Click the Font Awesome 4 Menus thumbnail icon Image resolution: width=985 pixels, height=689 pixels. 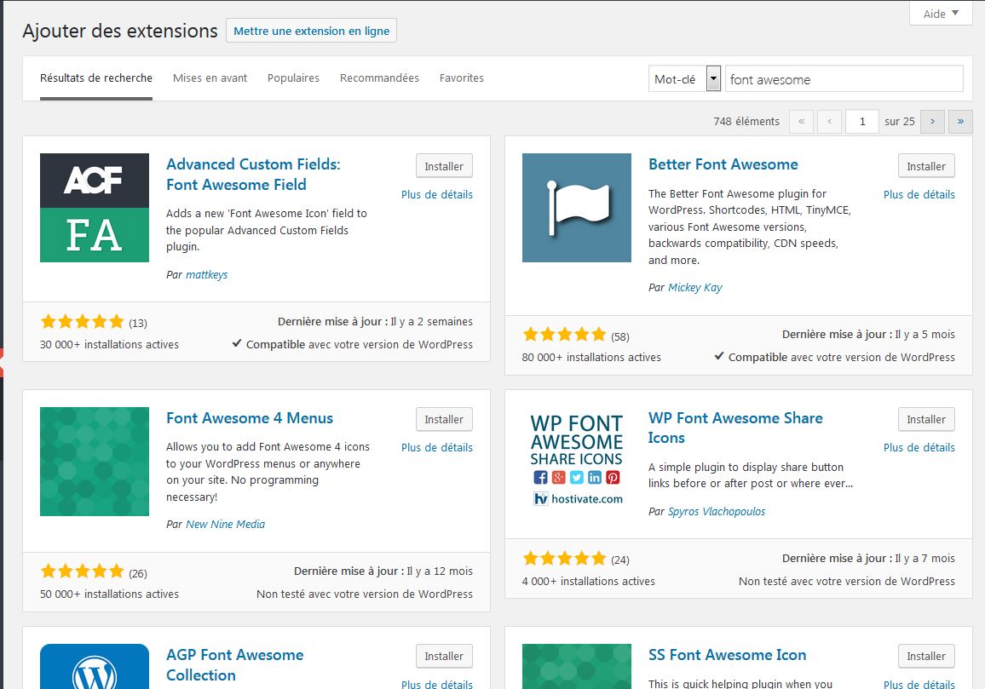[x=95, y=461]
